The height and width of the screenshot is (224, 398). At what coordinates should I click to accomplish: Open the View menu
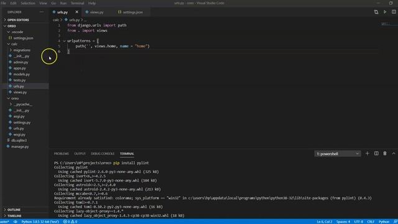[x=43, y=3]
